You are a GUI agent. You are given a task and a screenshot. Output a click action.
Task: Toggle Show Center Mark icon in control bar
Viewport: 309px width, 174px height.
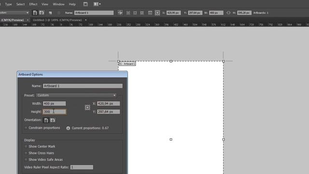coord(128,13)
